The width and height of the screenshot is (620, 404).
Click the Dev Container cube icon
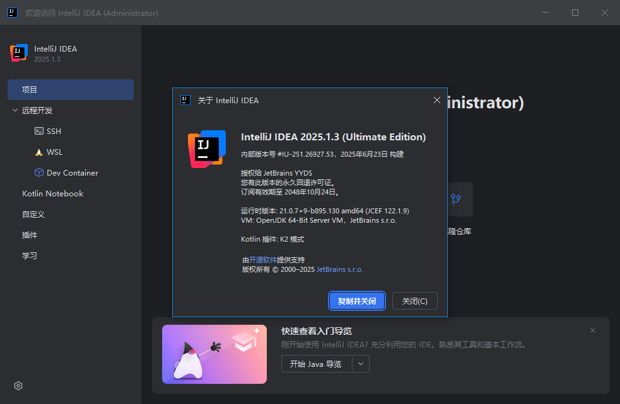38,173
